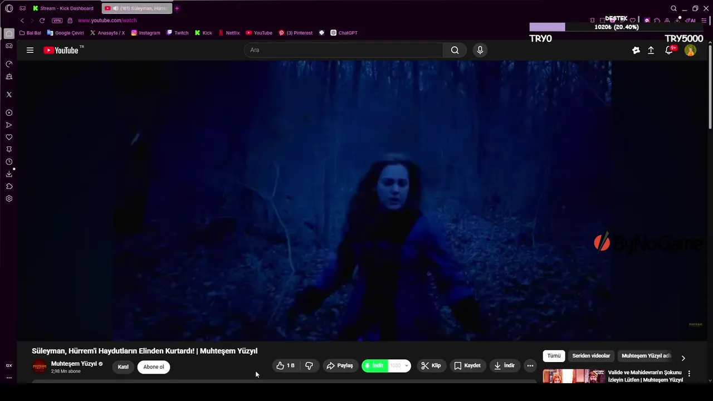Open the Anasayfa / X bookmark
This screenshot has height=401, width=713.
(108, 33)
